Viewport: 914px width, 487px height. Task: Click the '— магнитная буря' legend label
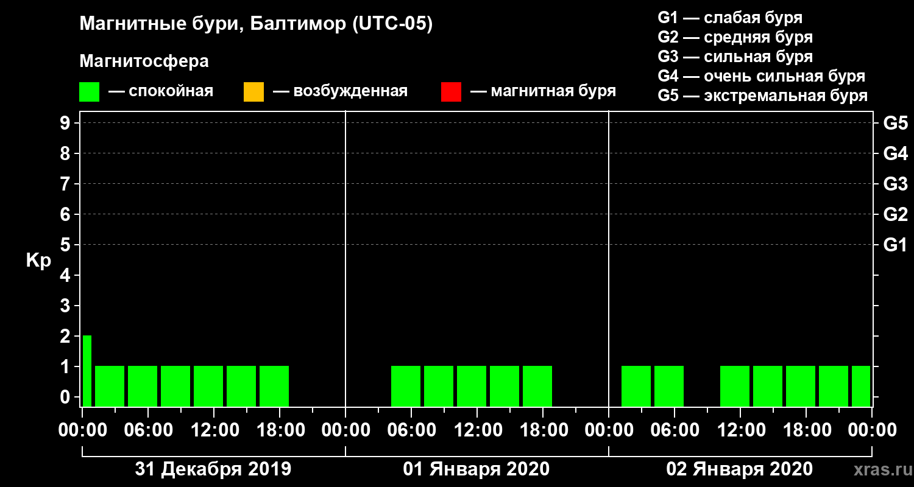pyautogui.click(x=544, y=91)
